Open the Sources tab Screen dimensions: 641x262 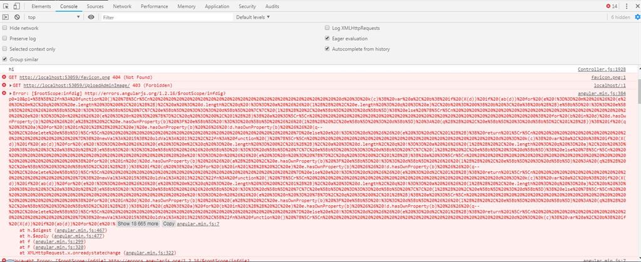pos(95,6)
